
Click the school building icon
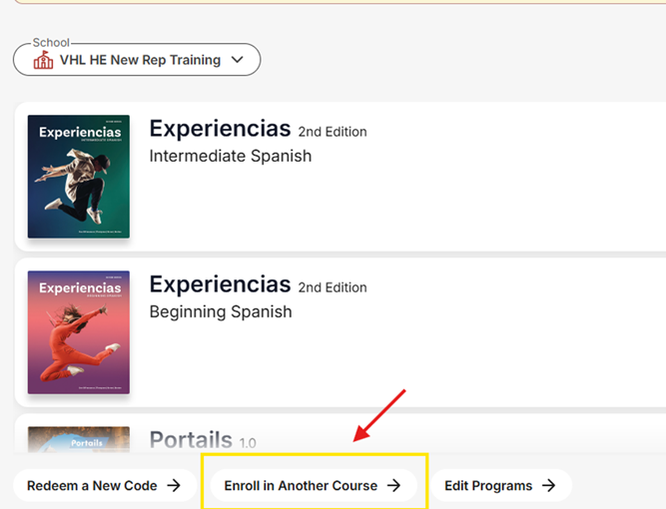pyautogui.click(x=43, y=60)
